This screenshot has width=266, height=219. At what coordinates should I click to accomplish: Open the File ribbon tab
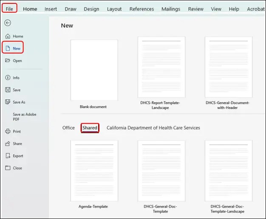(x=9, y=9)
